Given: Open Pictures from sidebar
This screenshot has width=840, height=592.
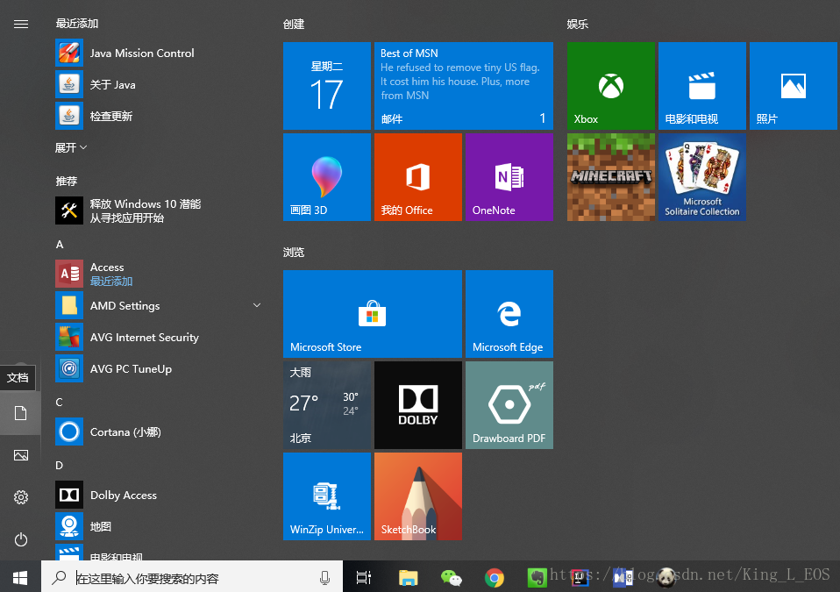Looking at the screenshot, I should pos(20,455).
